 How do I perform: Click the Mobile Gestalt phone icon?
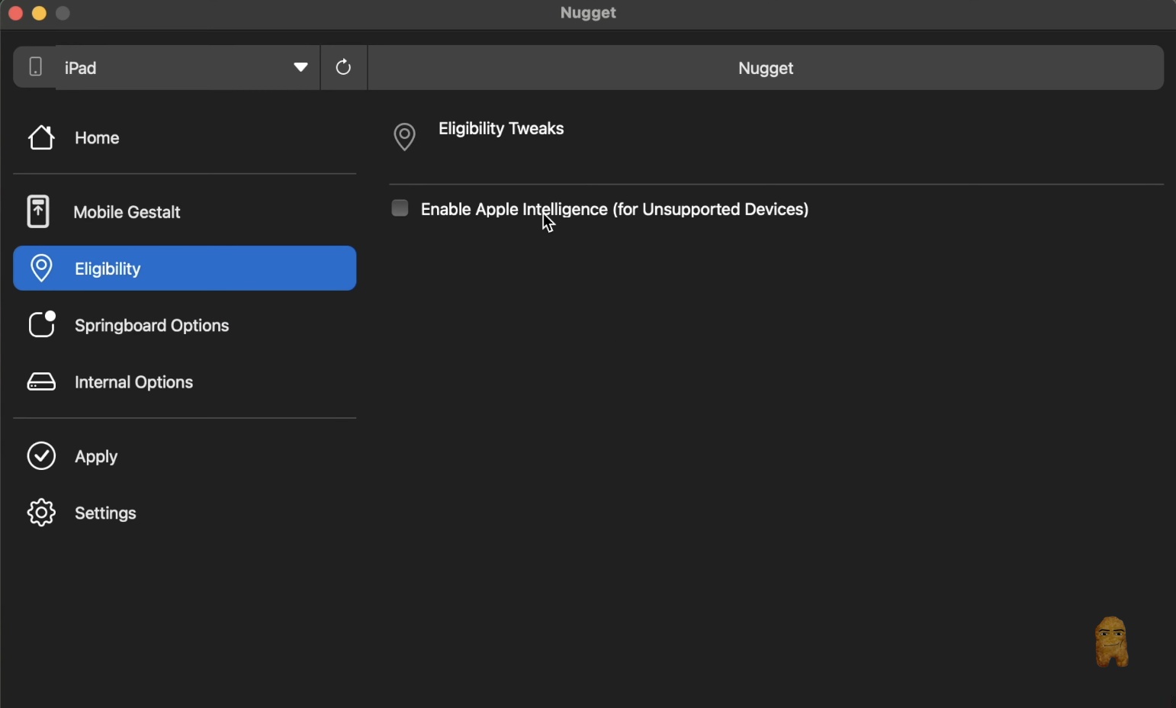coord(38,212)
